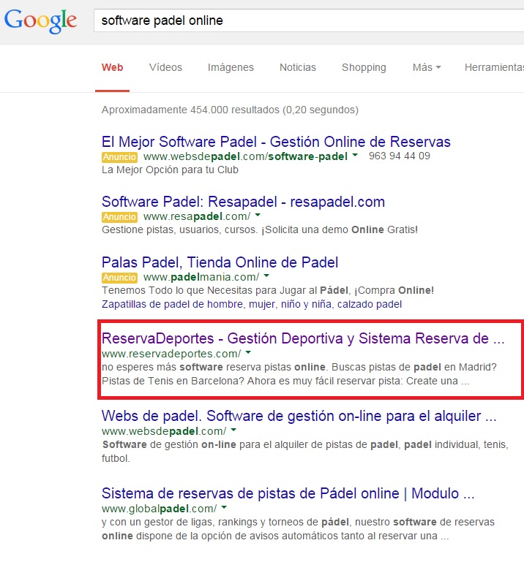The height and width of the screenshot is (562, 524).
Task: Expand dropdown arrow next to websdepadel.com/software-padel
Action: [x=355, y=156]
